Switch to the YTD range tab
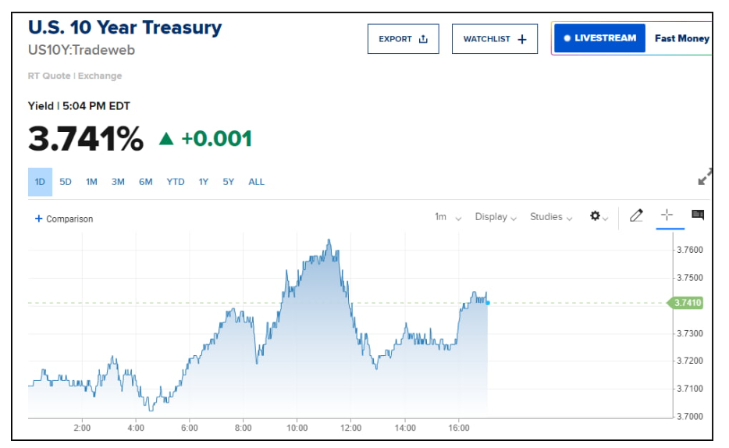Screen dimensions: 729x448 click(x=176, y=182)
